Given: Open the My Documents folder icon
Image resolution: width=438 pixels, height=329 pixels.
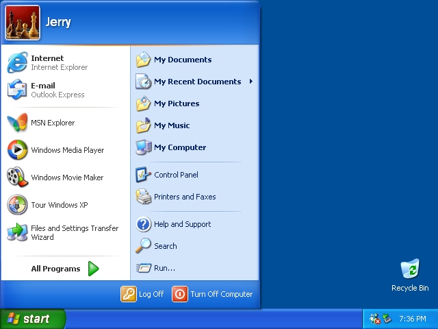Looking at the screenshot, I should click(143, 60).
